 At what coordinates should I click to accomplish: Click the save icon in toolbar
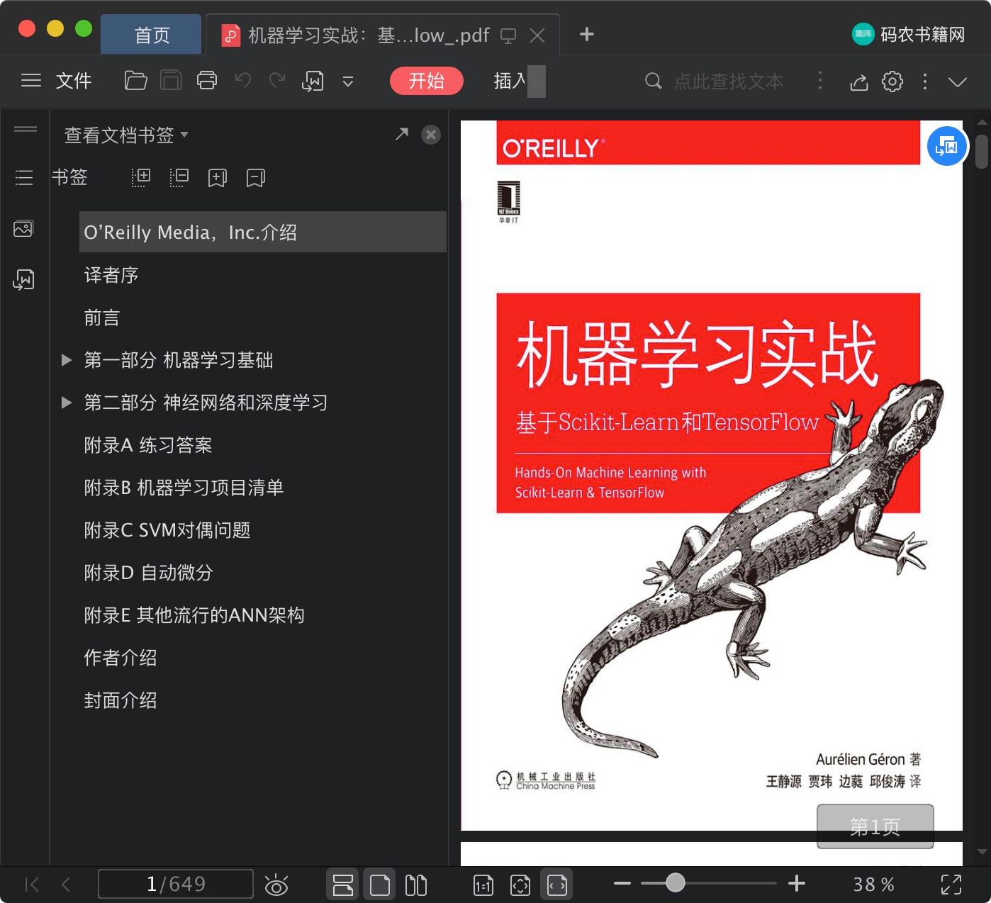(171, 81)
